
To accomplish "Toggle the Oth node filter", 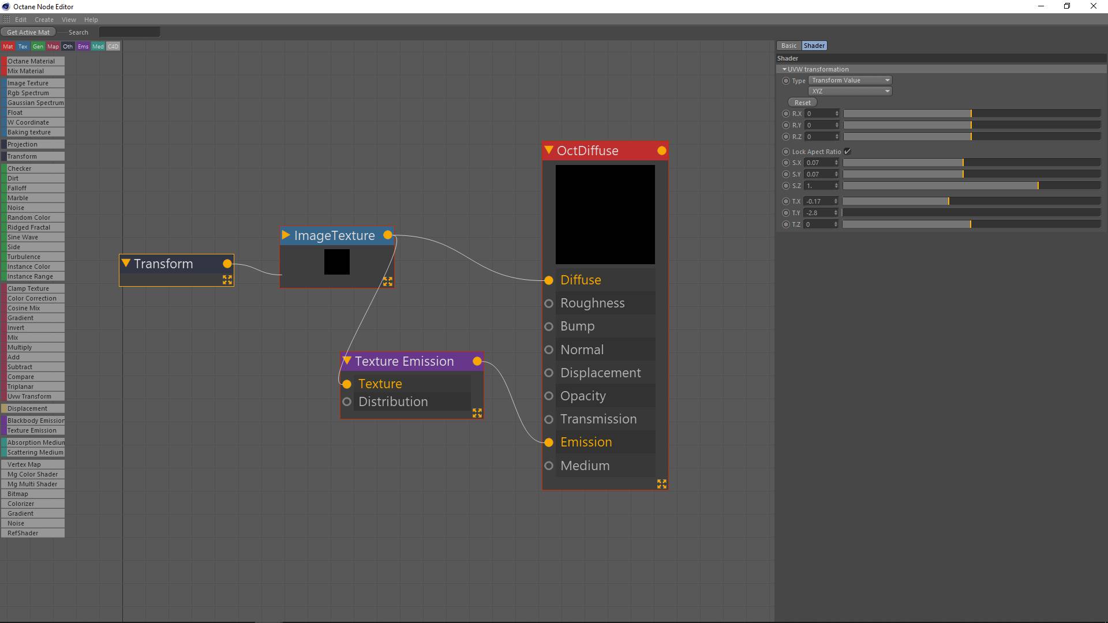I will (68, 46).
